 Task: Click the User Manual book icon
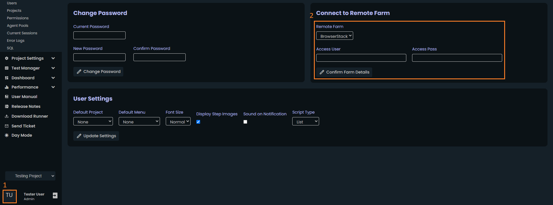[x=7, y=97]
